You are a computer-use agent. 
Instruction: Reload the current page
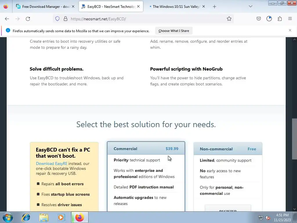[x=28, y=19]
